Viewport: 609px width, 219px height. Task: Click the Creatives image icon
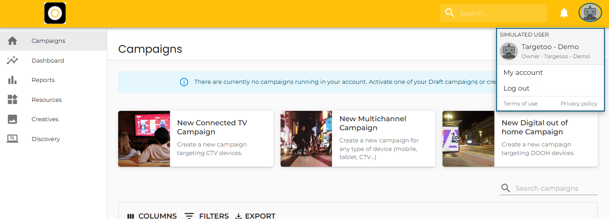13,119
